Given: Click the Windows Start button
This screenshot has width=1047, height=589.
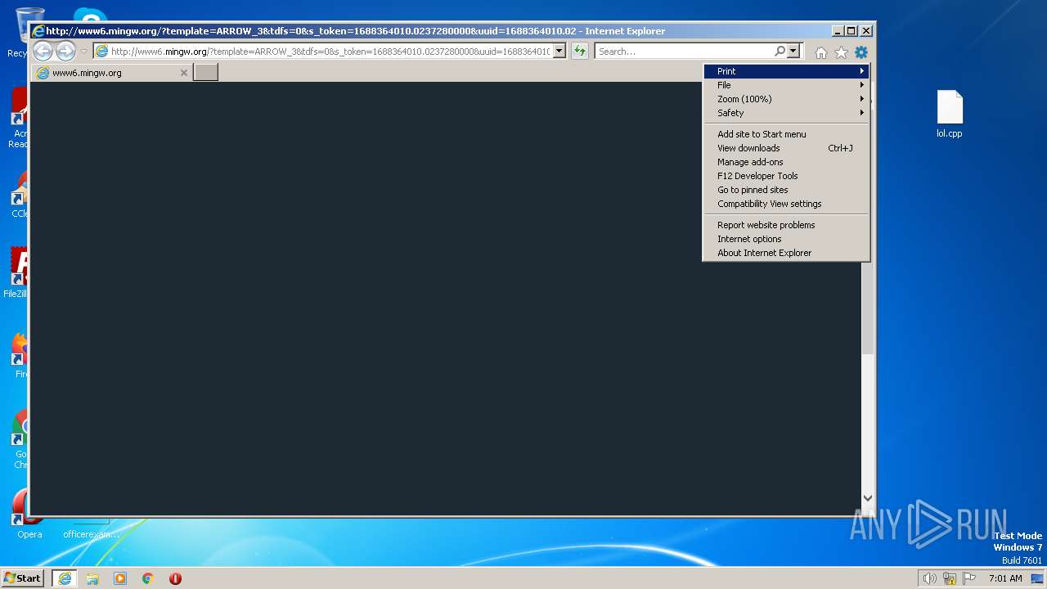Looking at the screenshot, I should [x=23, y=578].
